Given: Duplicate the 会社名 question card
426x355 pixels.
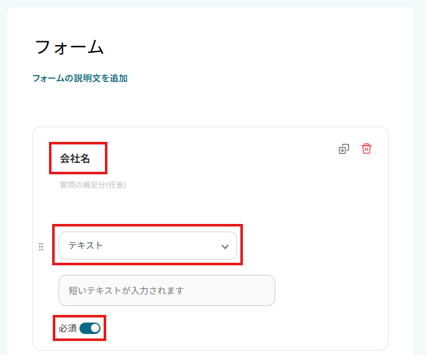Looking at the screenshot, I should coord(343,149).
